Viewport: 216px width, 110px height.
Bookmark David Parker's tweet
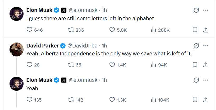tap(195, 65)
